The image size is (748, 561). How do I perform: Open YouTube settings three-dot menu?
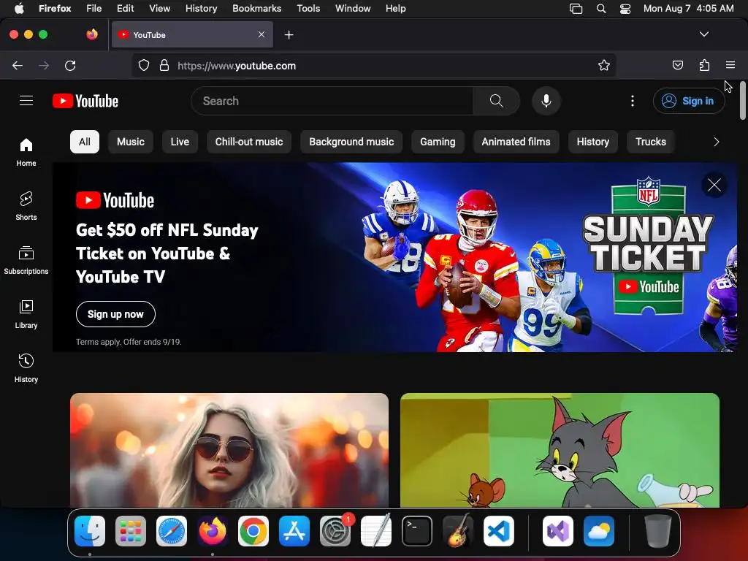tap(633, 101)
